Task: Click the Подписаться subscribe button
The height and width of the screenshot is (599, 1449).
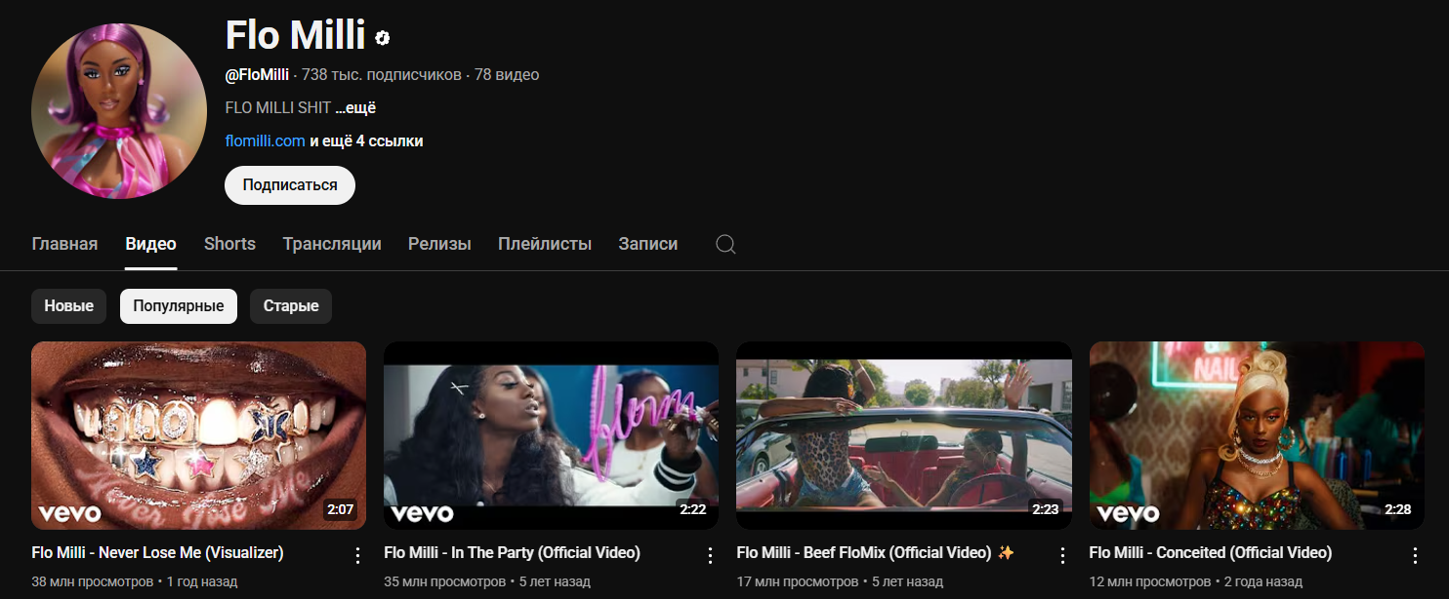Action: click(x=290, y=185)
